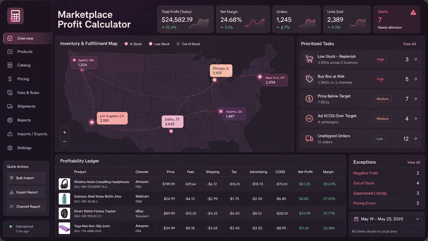
Task: Click the water bottle product thumbnail
Action: pyautogui.click(x=64, y=199)
